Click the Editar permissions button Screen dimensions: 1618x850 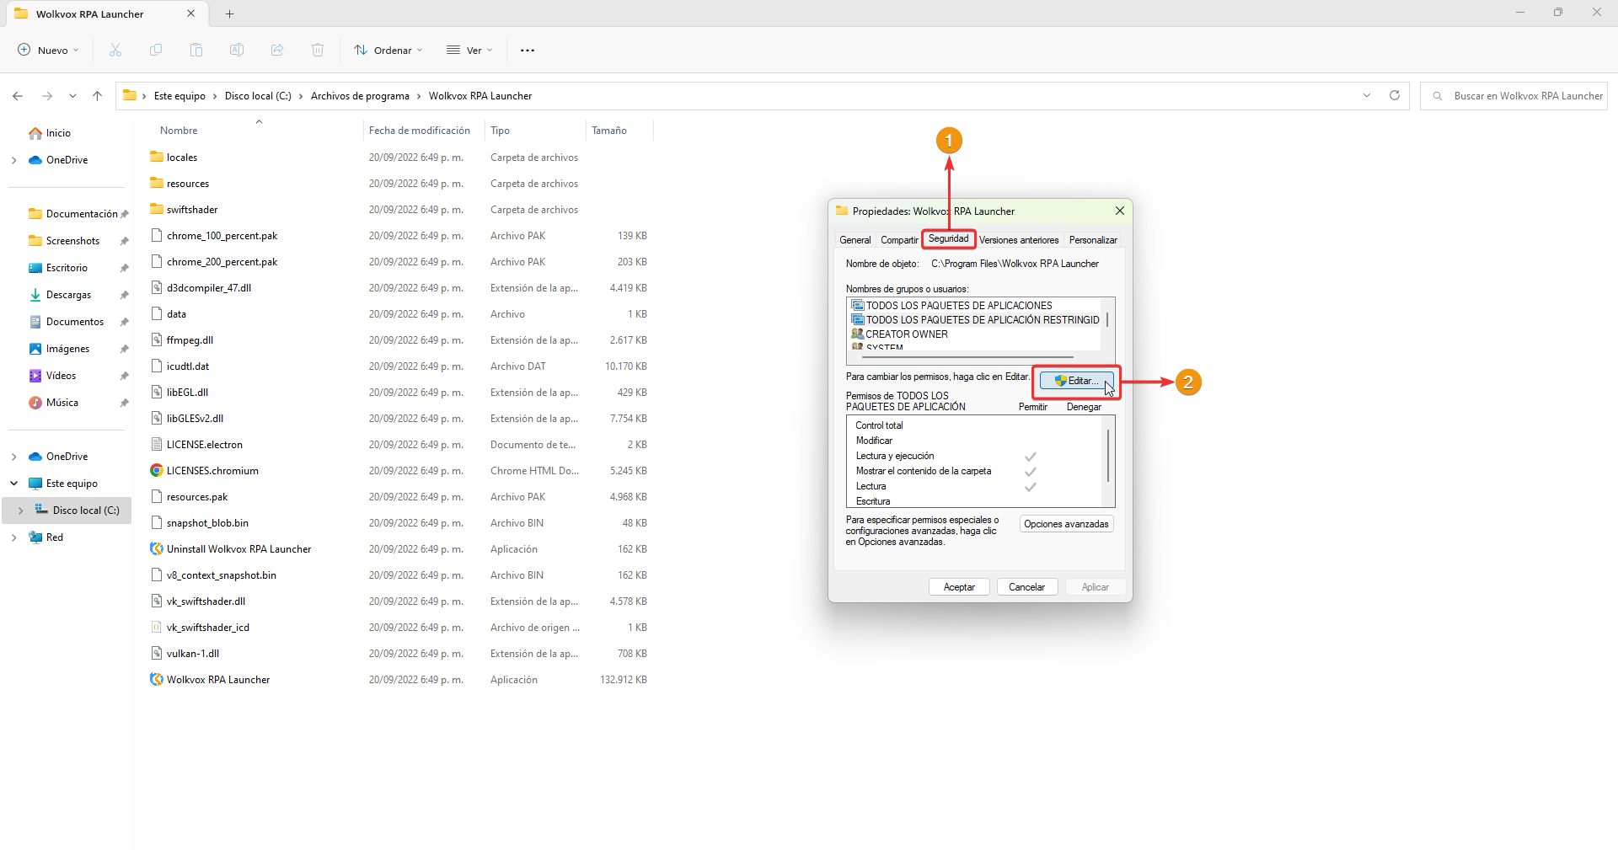(1076, 381)
